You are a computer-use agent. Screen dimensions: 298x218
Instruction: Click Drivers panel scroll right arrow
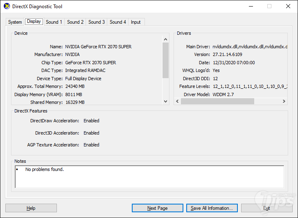pos(284,101)
